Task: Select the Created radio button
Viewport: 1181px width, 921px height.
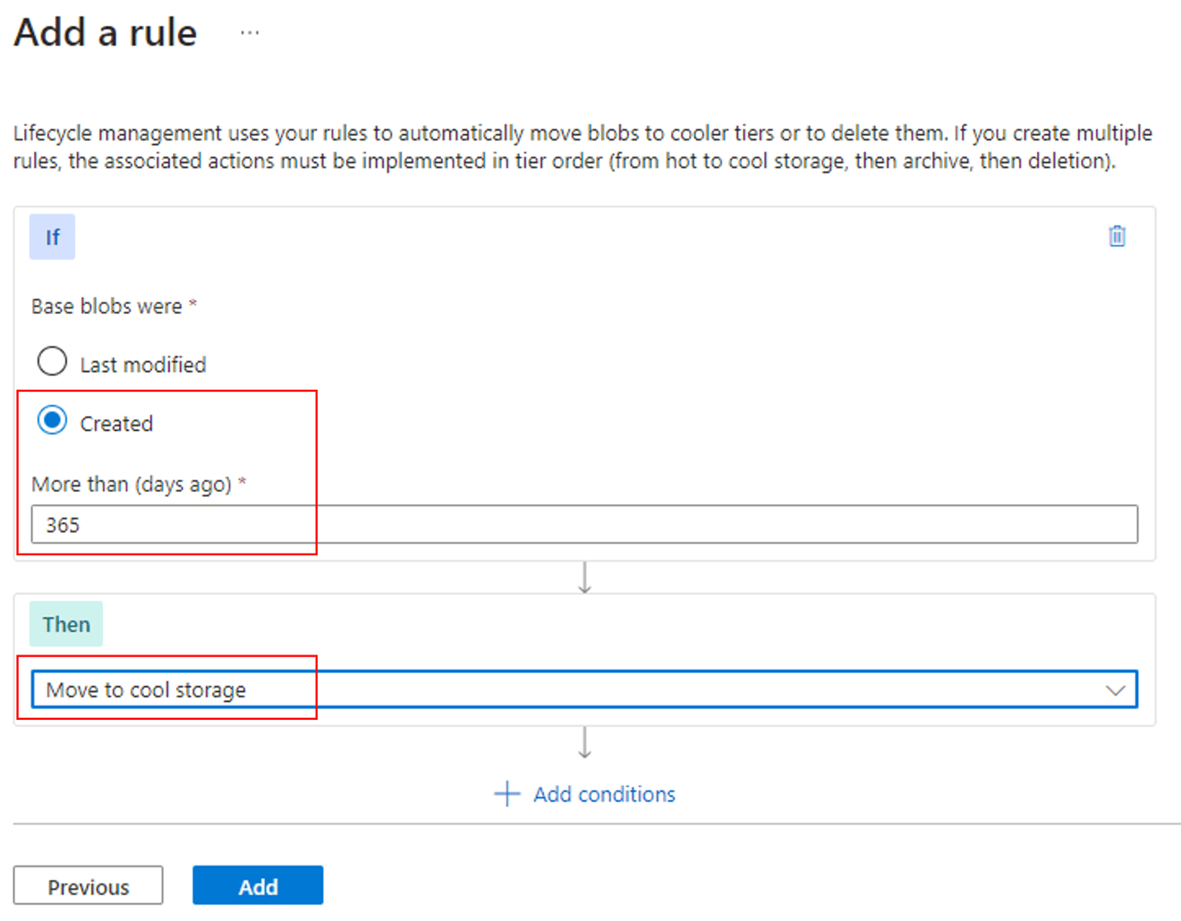Action: click(x=52, y=419)
